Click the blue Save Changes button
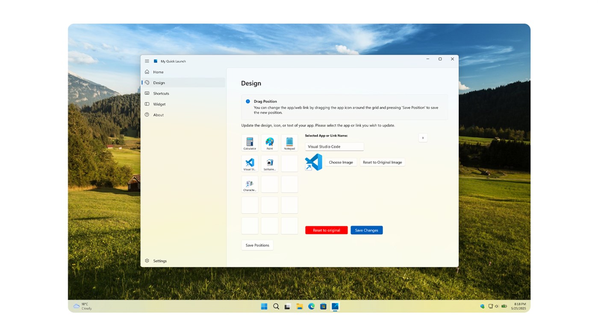Viewport: 598px width, 336px height. coord(366,230)
